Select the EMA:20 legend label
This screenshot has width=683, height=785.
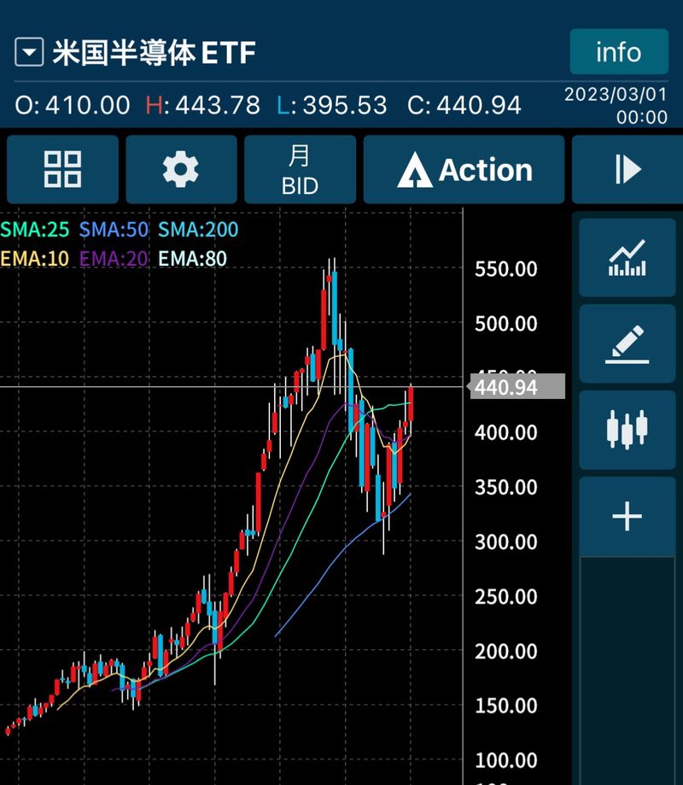(x=114, y=258)
